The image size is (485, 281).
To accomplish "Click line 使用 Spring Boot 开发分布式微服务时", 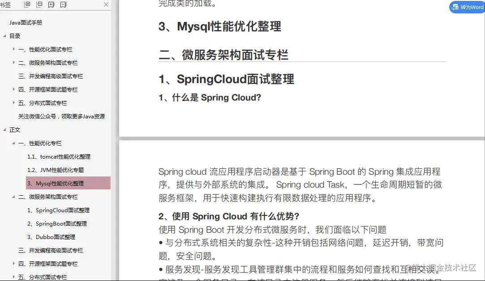I will [x=272, y=230].
